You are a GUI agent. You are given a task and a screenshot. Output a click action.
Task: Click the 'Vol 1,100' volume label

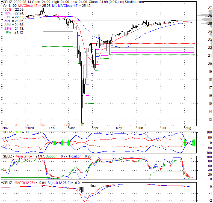(10, 6)
